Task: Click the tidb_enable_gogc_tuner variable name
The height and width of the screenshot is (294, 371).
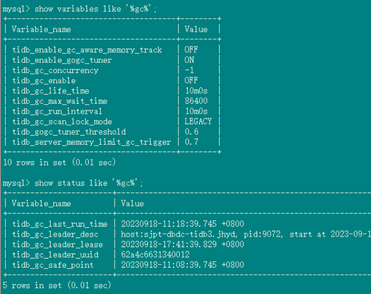Action: coord(62,60)
